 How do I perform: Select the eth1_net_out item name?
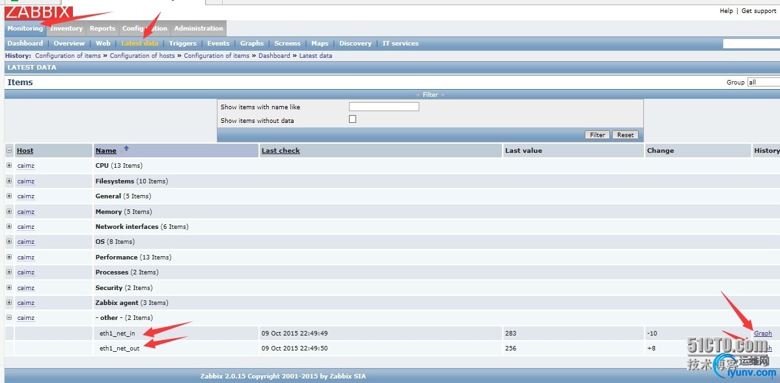pos(119,349)
